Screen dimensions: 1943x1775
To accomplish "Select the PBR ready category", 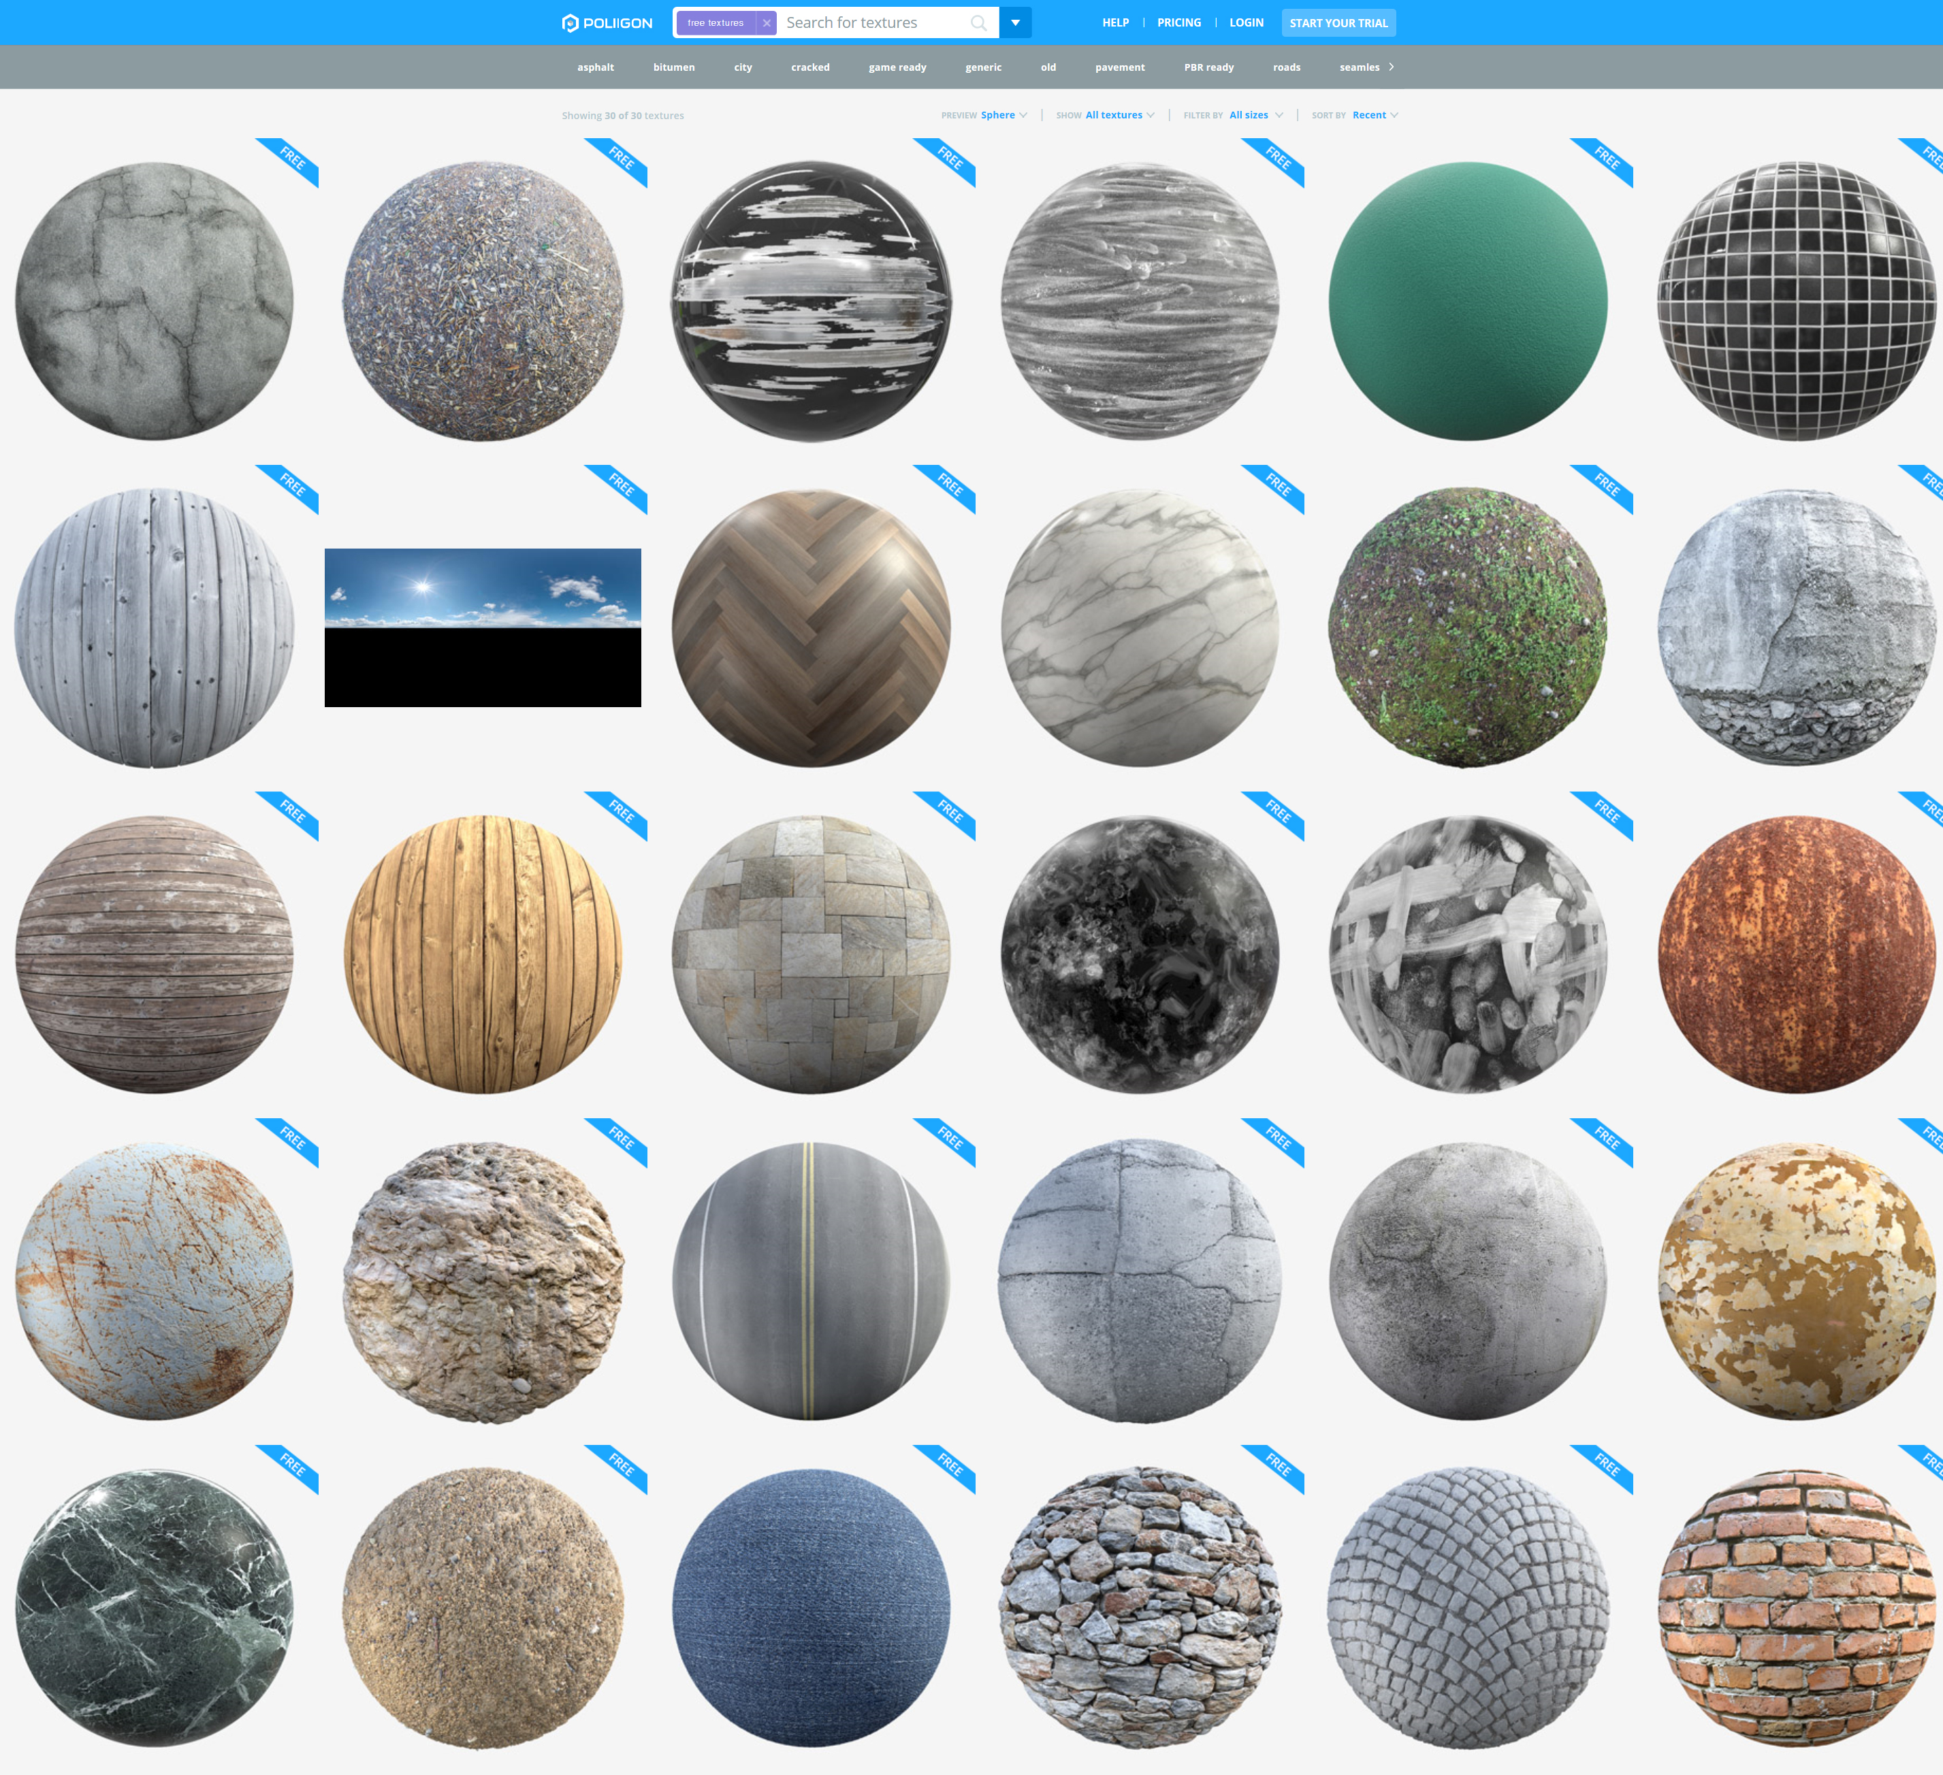I will tap(1208, 67).
